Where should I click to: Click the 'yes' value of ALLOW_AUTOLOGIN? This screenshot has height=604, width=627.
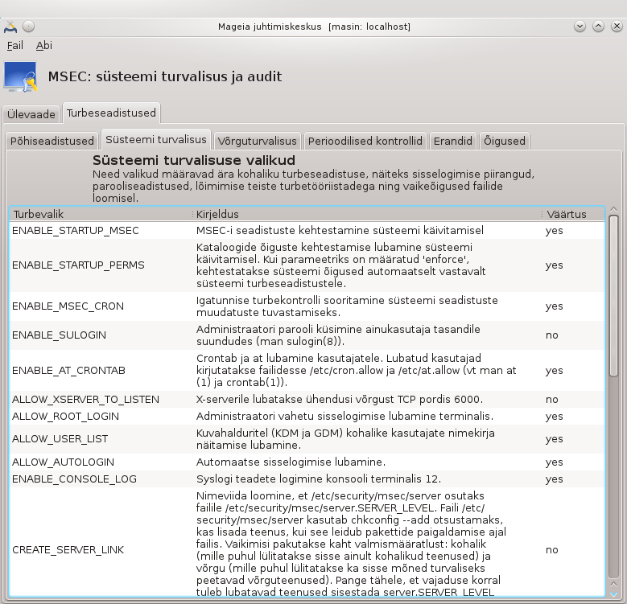(x=554, y=462)
